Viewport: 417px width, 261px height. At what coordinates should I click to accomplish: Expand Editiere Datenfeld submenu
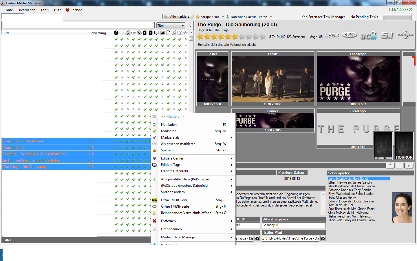click(x=193, y=171)
